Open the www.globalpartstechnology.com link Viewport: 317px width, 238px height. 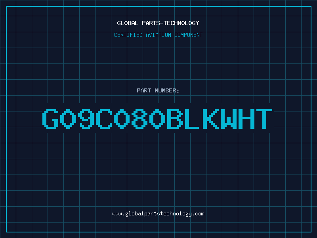158,214
